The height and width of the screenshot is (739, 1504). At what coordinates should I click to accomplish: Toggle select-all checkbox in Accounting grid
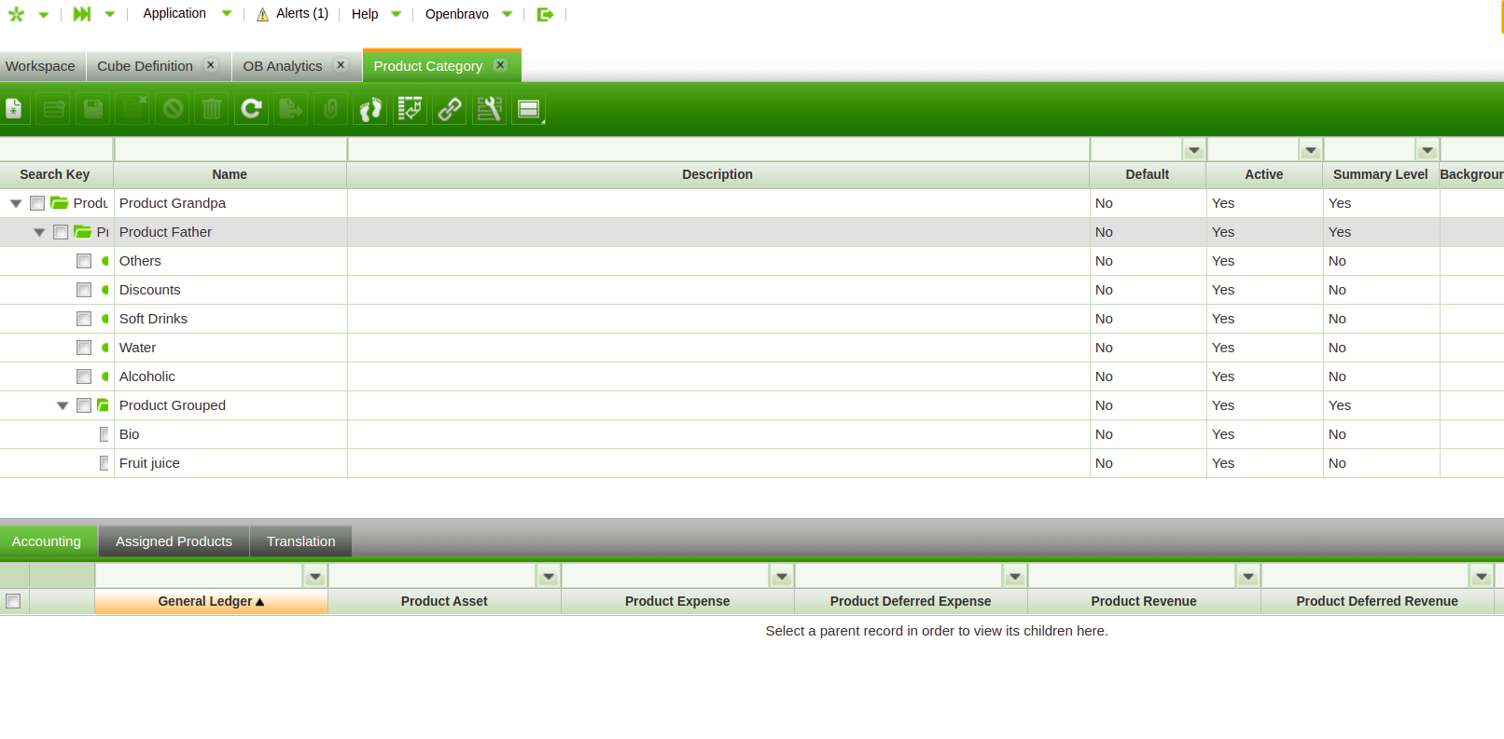coord(13,601)
